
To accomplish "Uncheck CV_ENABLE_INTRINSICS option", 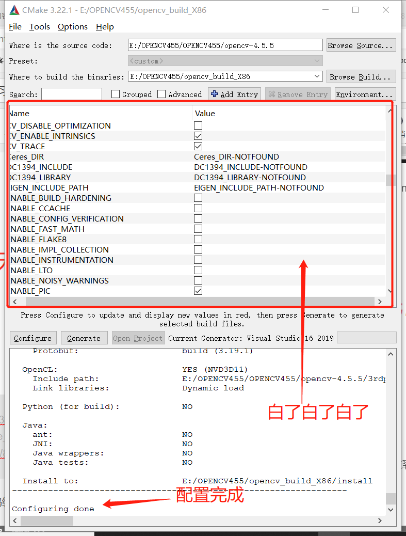I will click(198, 136).
